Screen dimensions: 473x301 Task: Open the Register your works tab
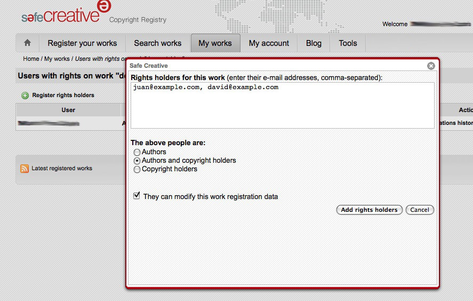click(82, 43)
